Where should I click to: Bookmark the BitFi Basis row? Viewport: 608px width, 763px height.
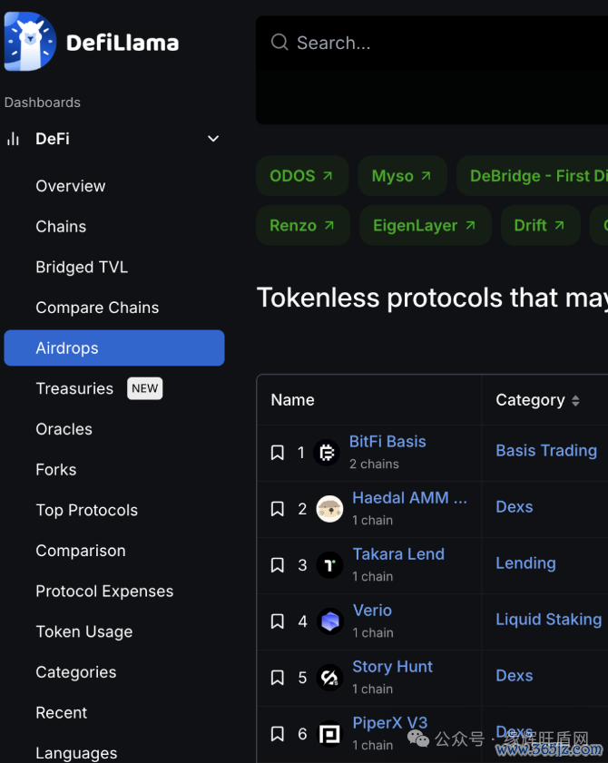pyautogui.click(x=278, y=453)
